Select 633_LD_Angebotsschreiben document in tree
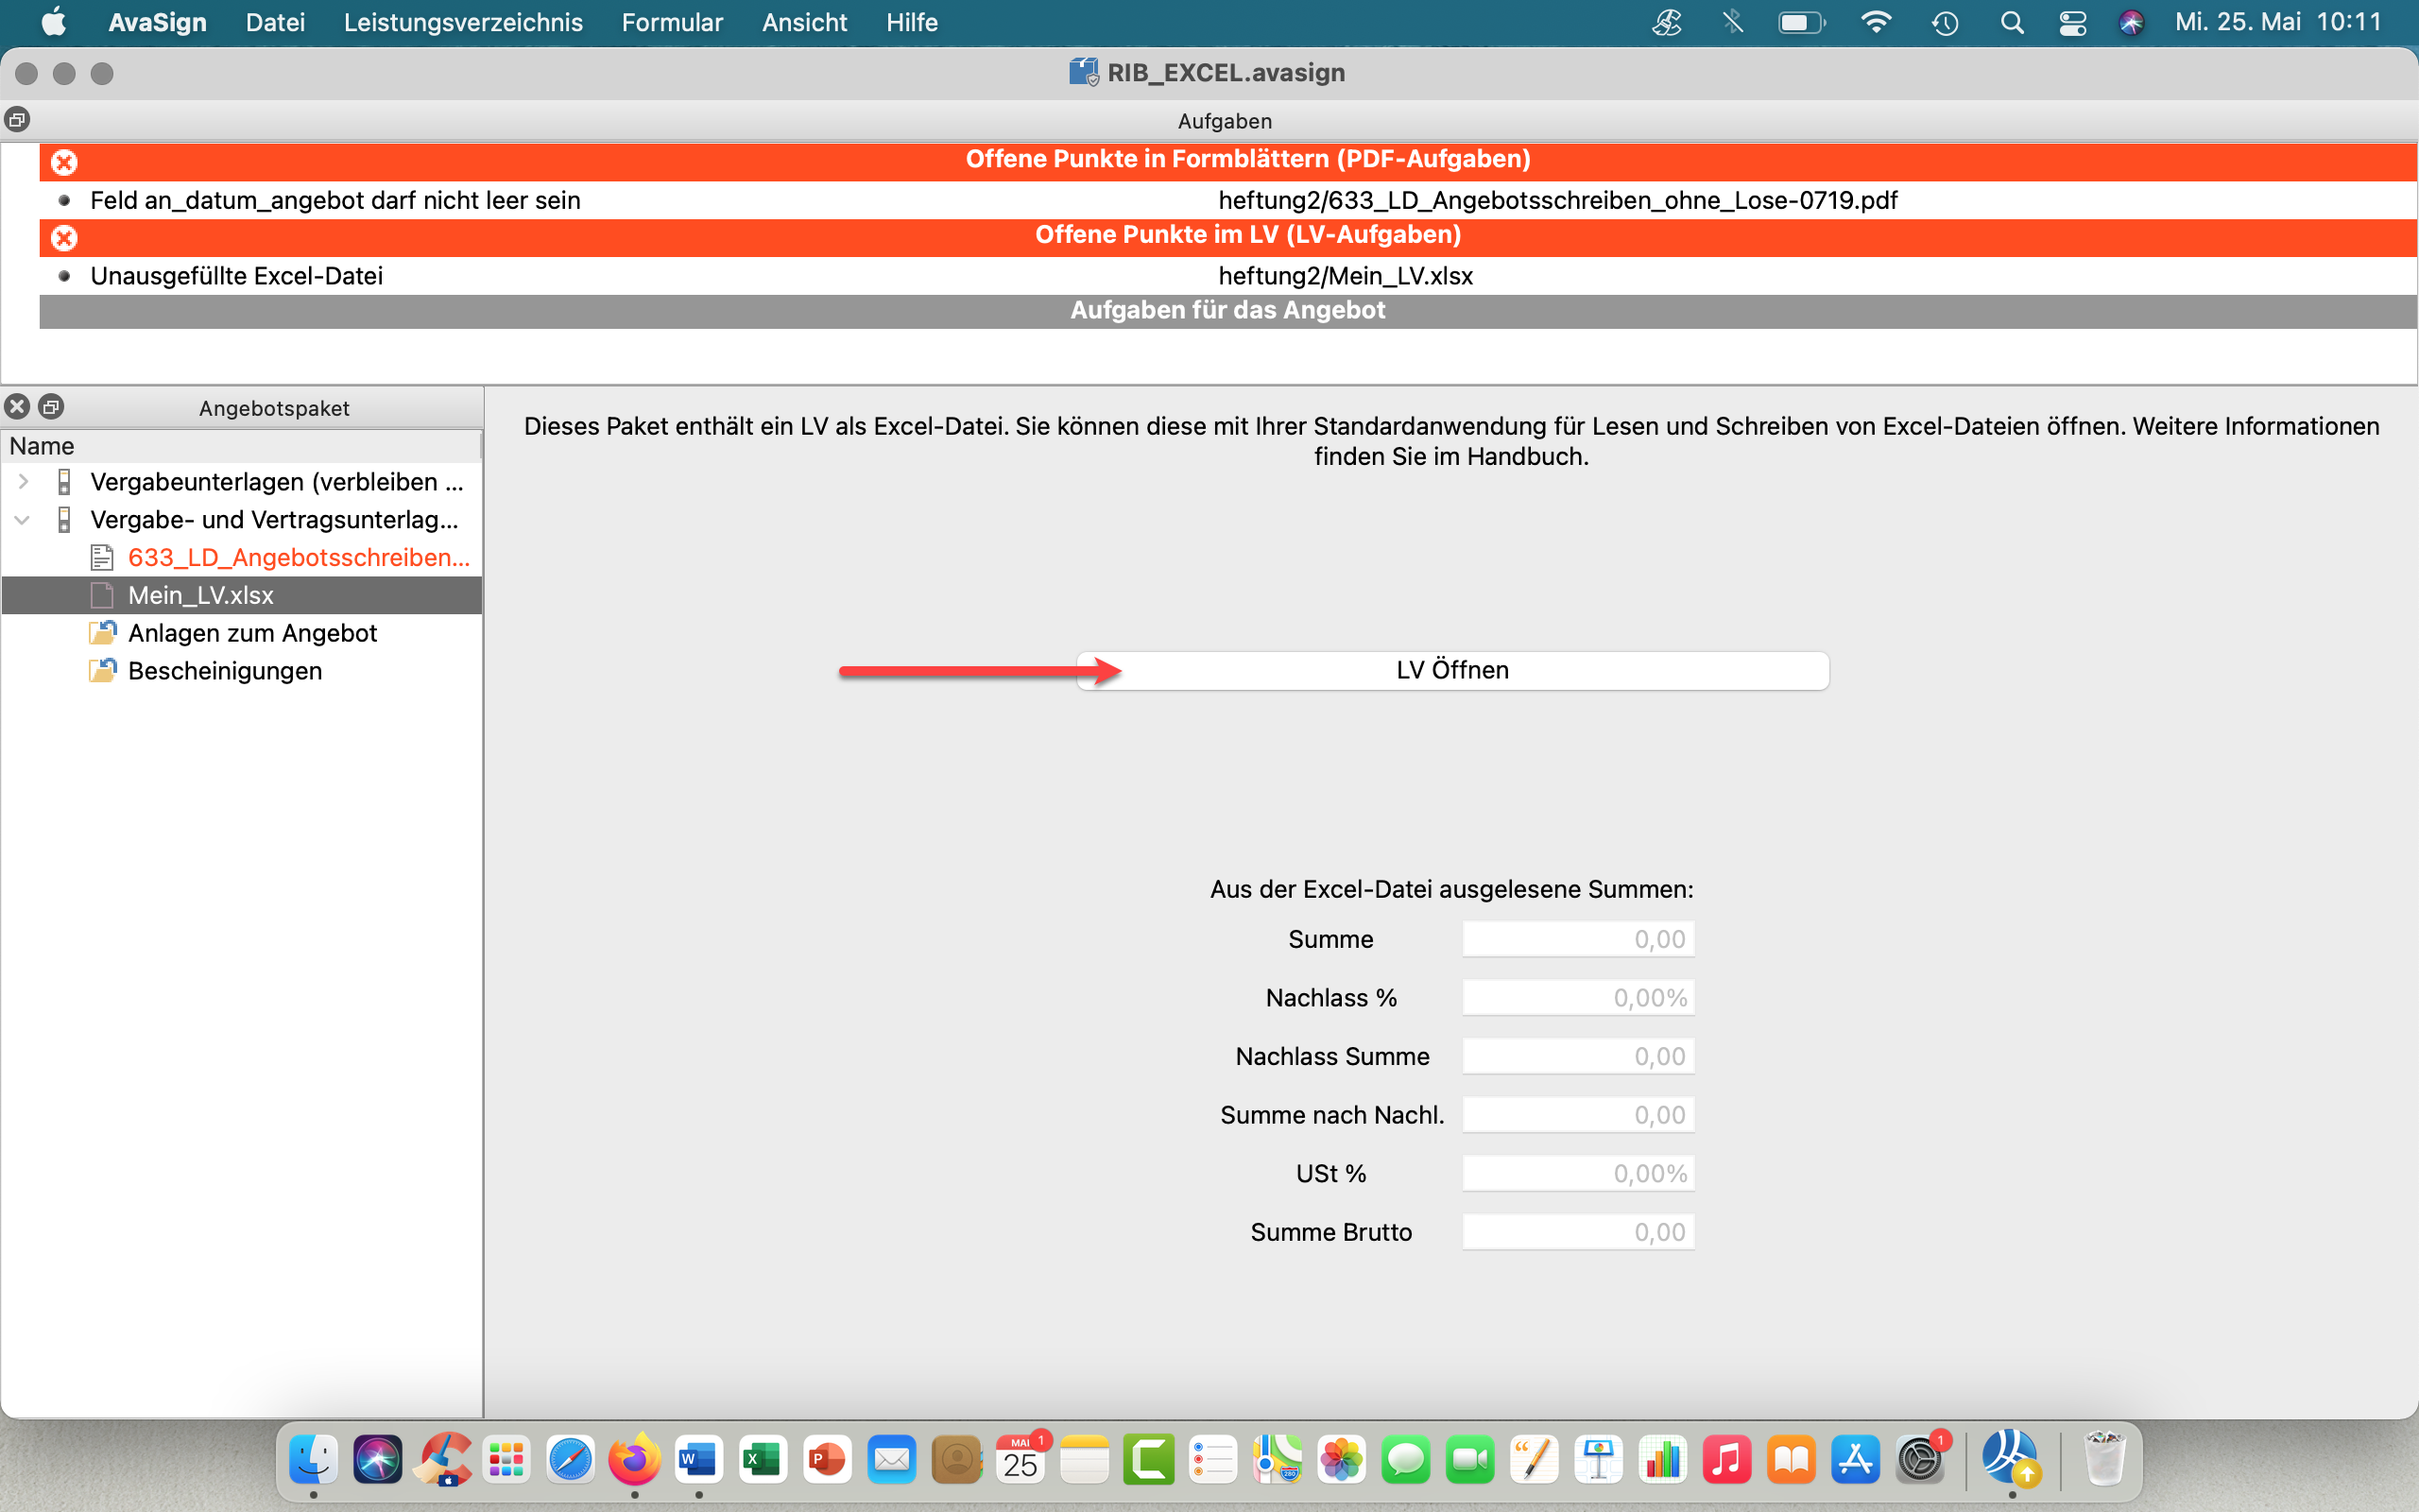 [298, 557]
